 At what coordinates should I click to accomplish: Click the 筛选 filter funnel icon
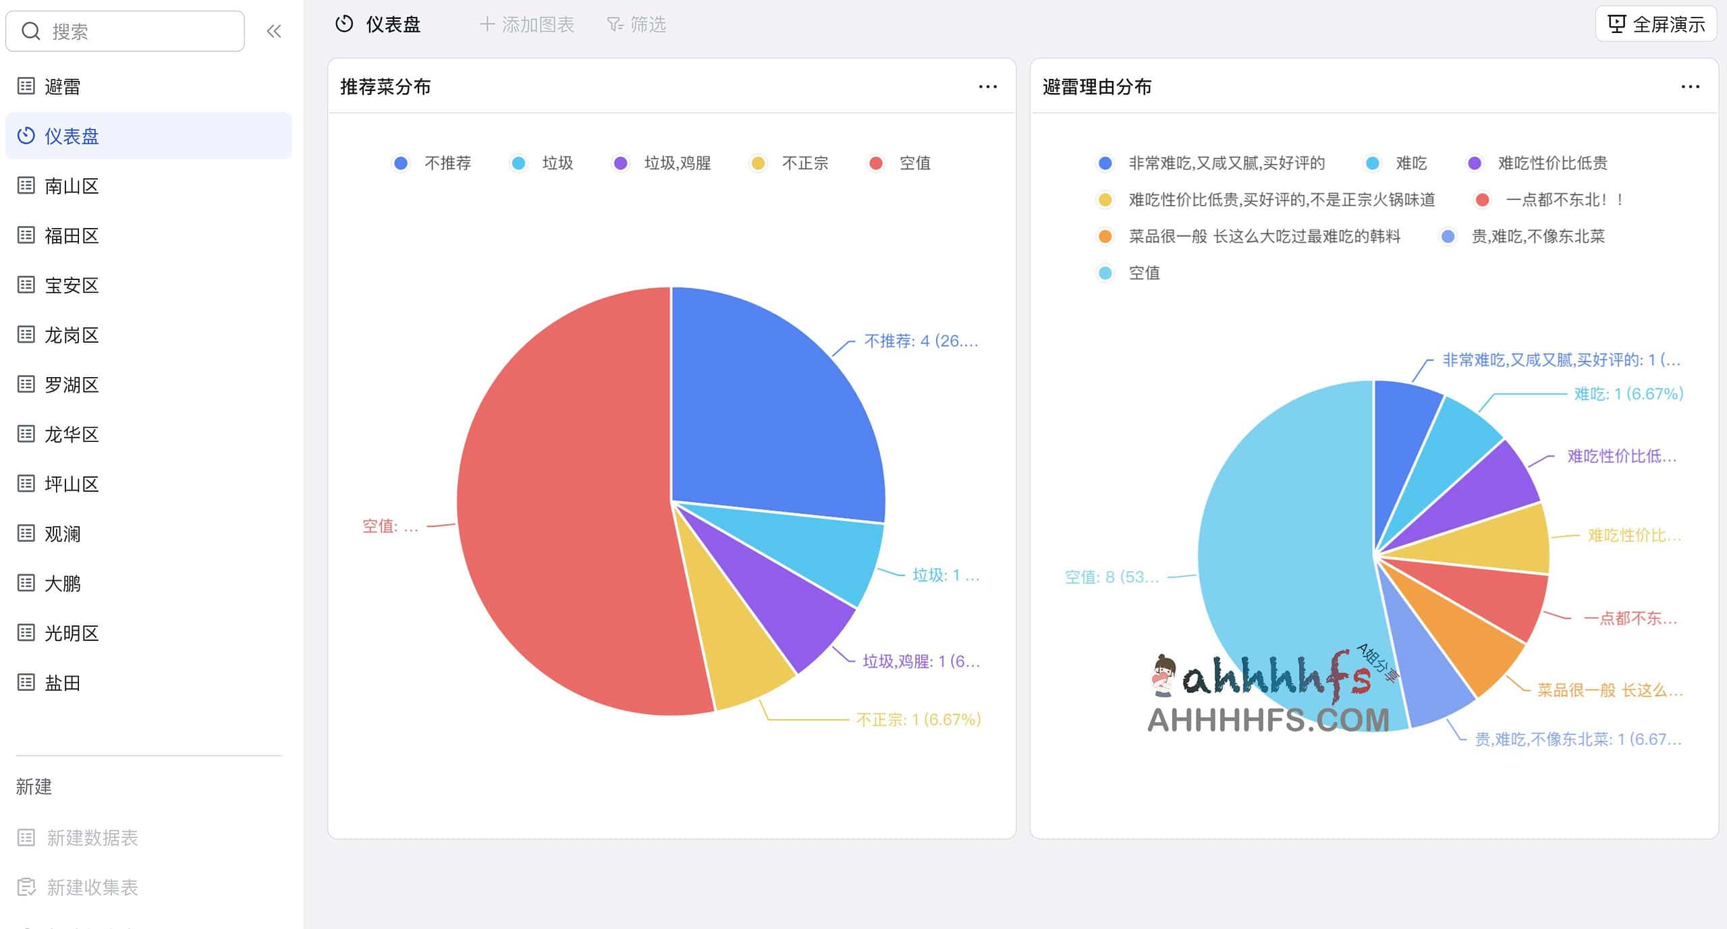614,25
